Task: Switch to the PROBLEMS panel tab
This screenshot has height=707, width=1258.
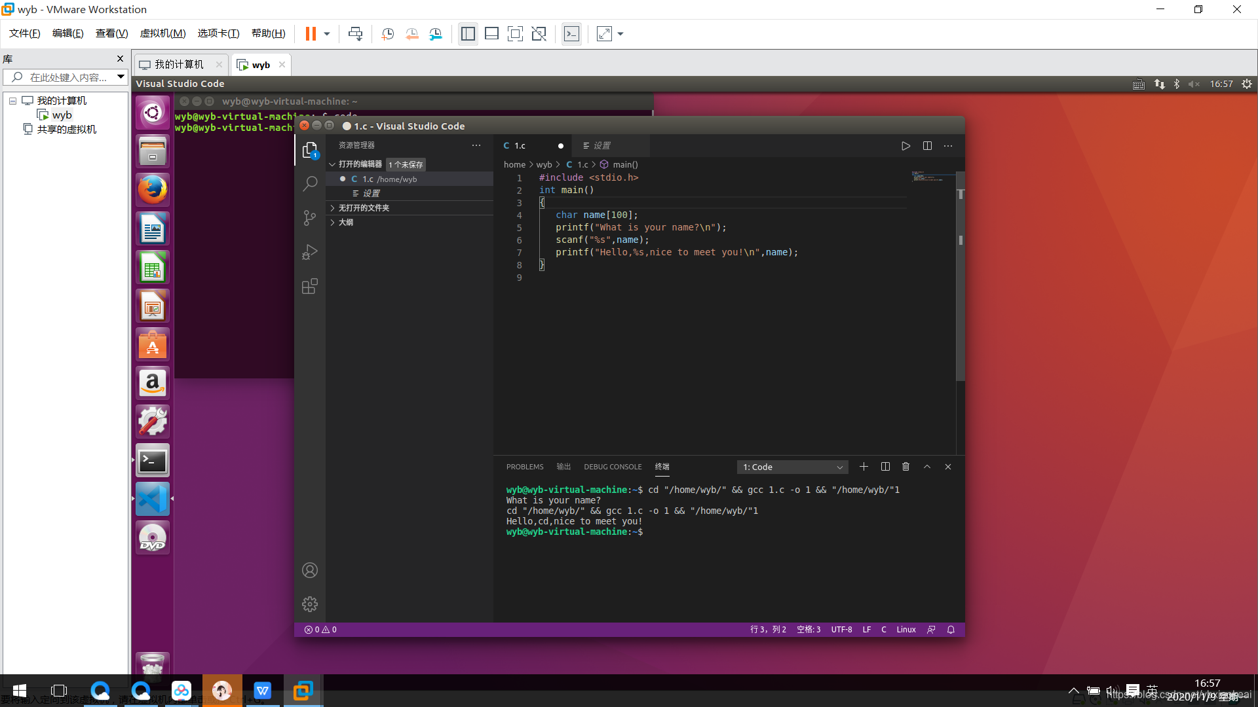Action: click(525, 467)
